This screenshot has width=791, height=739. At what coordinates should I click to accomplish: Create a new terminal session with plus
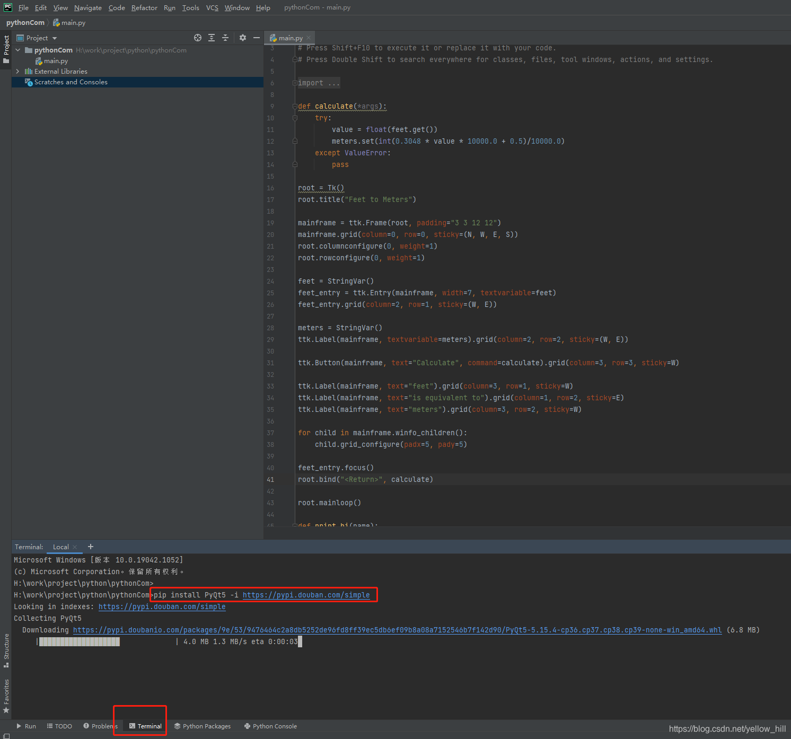pos(90,547)
